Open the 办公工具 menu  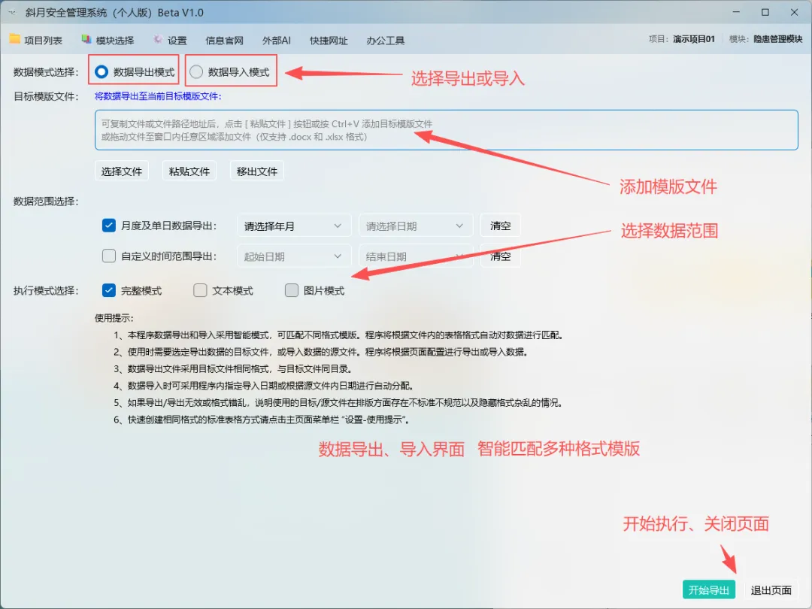tap(385, 41)
